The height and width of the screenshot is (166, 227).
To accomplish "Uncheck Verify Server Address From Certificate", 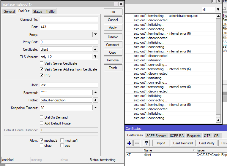I will click(x=42, y=69).
